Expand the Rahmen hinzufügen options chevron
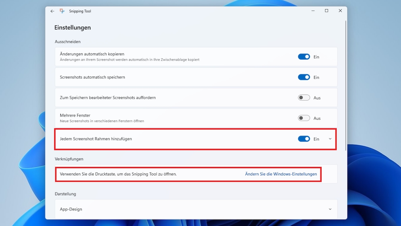This screenshot has height=226, width=401. tap(330, 139)
